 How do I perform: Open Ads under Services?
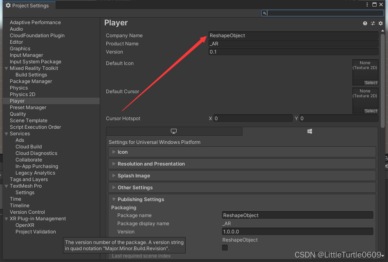pyautogui.click(x=20, y=140)
